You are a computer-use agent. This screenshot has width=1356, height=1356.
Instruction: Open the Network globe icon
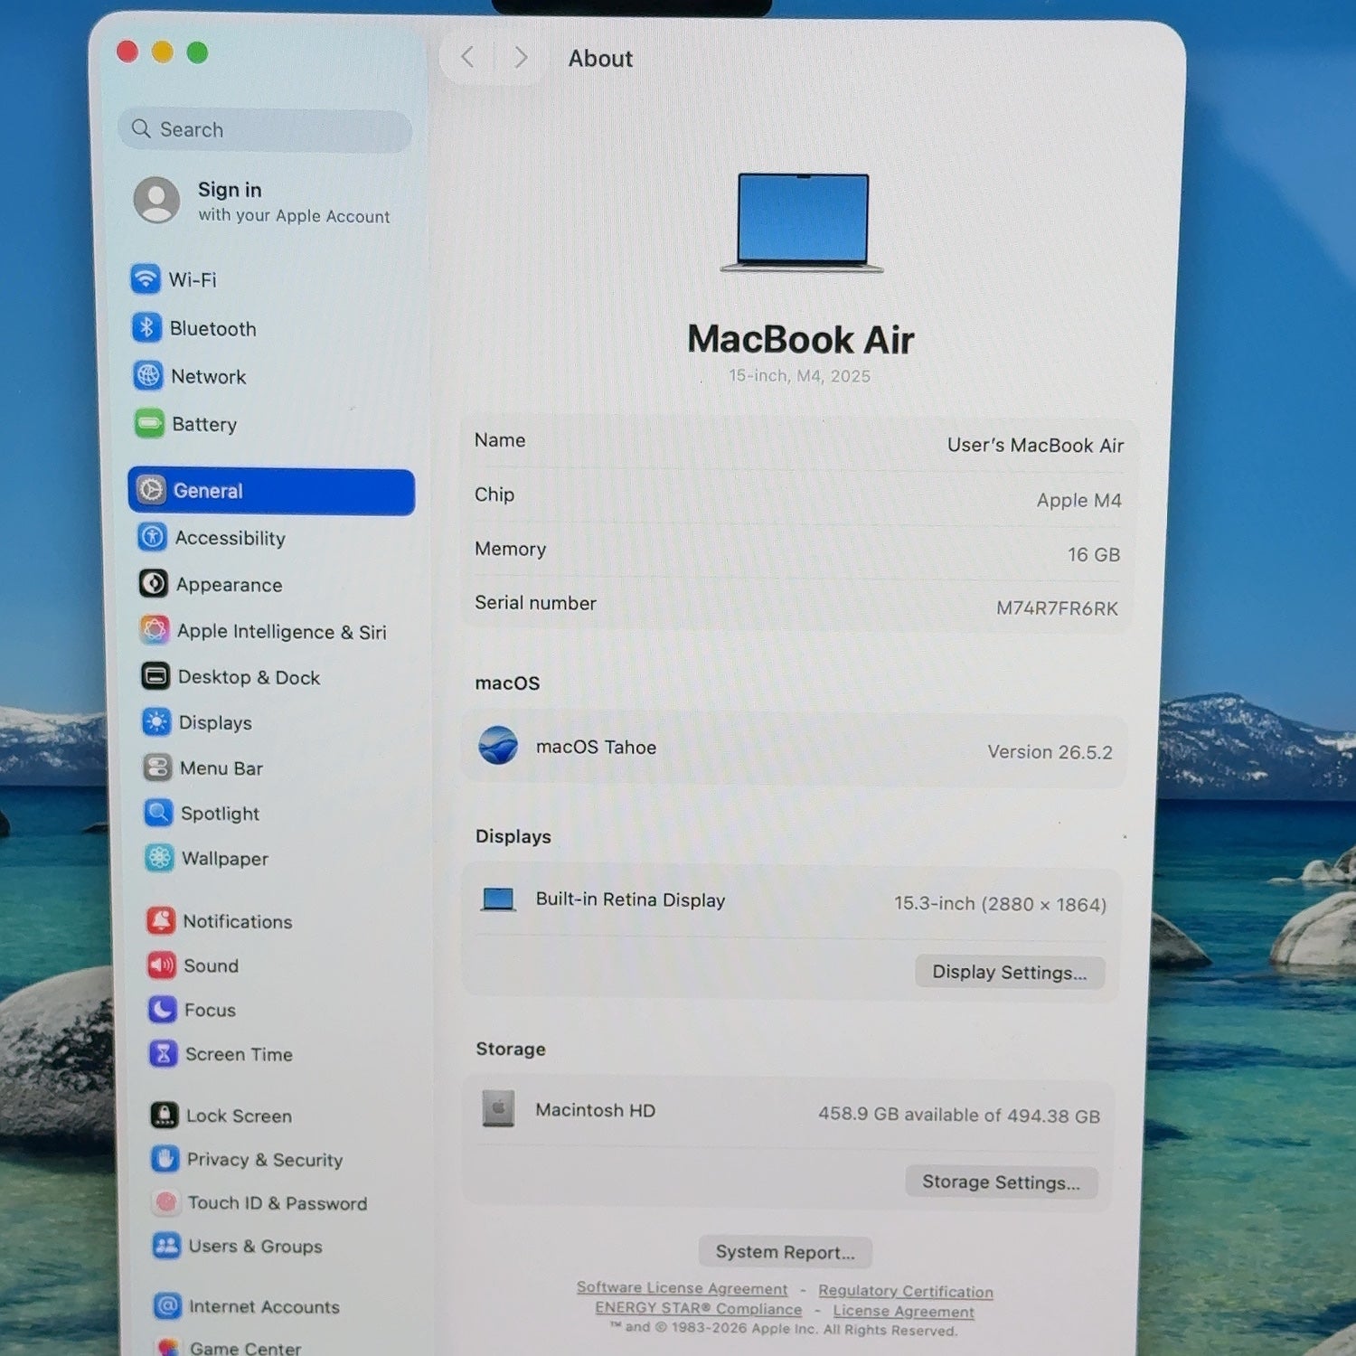[x=148, y=375]
